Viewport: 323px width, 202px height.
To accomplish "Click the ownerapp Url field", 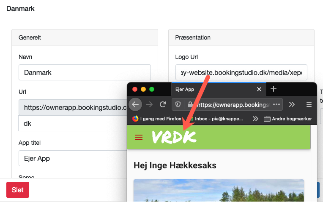I will tap(73, 107).
